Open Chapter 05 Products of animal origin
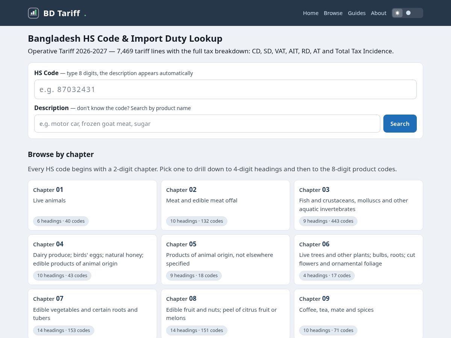This screenshot has height=338, width=451. tap(225, 260)
